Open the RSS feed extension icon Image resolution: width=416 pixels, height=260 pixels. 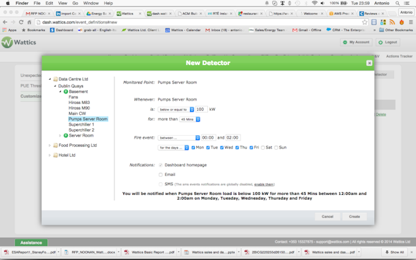392,22
